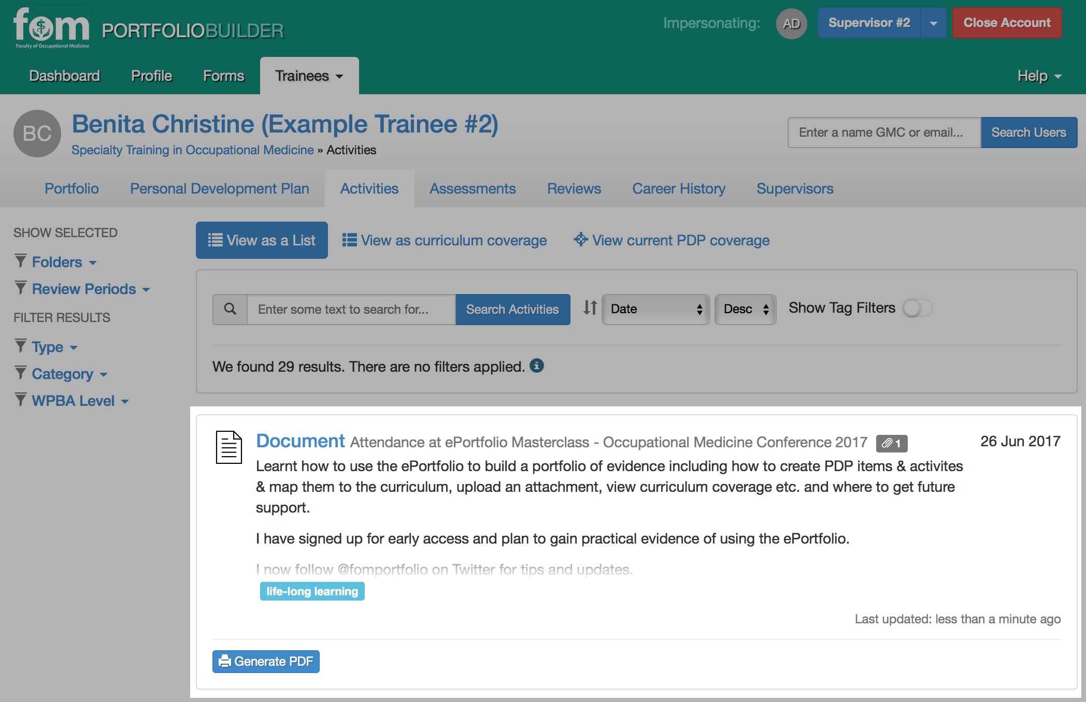Screen dimensions: 1086x702
Task: Click the View as a List button
Action: click(x=262, y=240)
